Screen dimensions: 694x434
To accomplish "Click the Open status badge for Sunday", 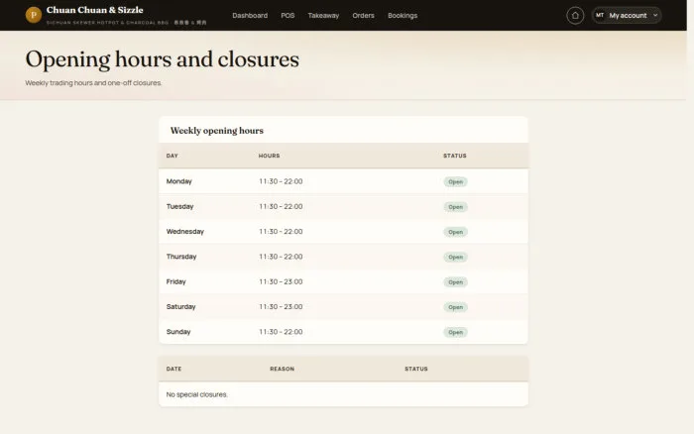I will [x=455, y=332].
